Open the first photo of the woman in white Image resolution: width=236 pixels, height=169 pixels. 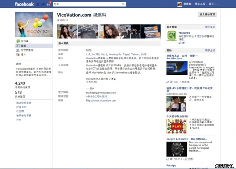(x=67, y=32)
